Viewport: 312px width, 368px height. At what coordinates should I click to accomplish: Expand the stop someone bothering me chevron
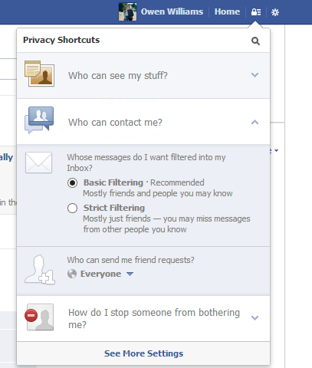pos(255,317)
